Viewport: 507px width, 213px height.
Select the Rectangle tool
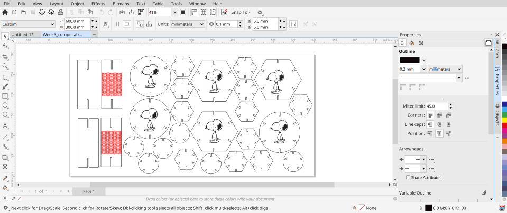click(5, 96)
